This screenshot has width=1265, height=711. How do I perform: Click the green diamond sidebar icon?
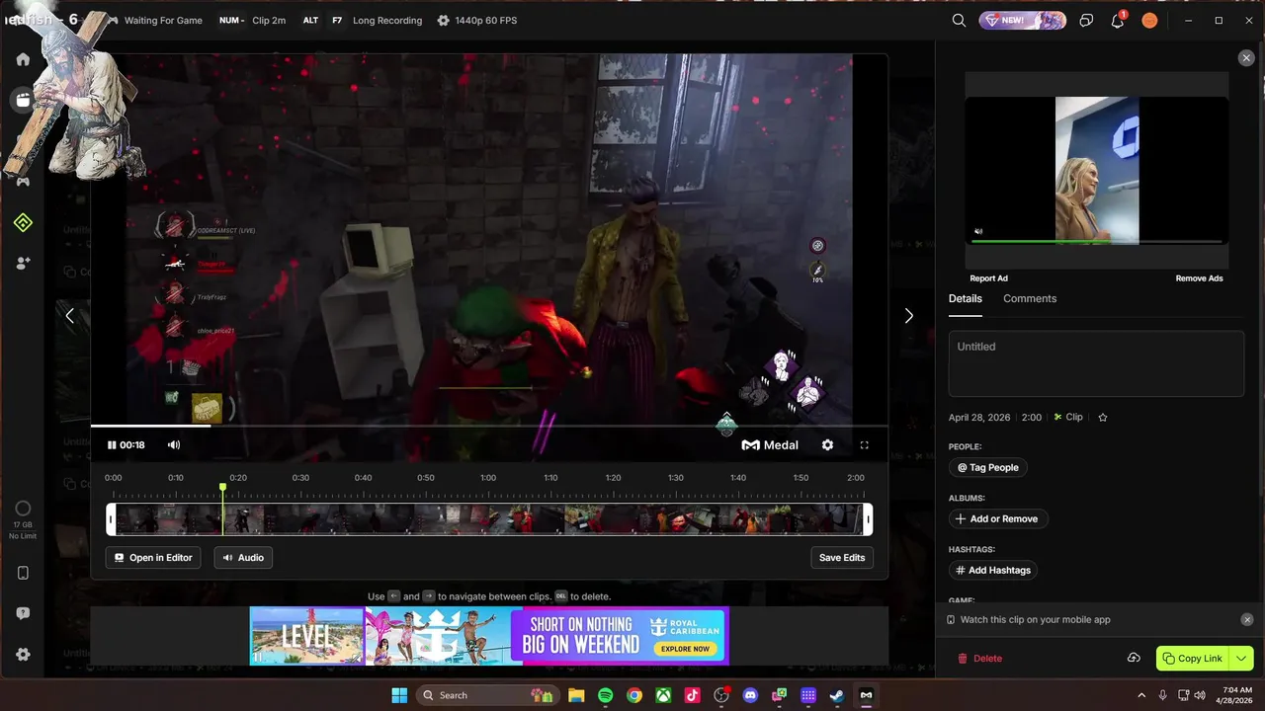[x=23, y=223]
